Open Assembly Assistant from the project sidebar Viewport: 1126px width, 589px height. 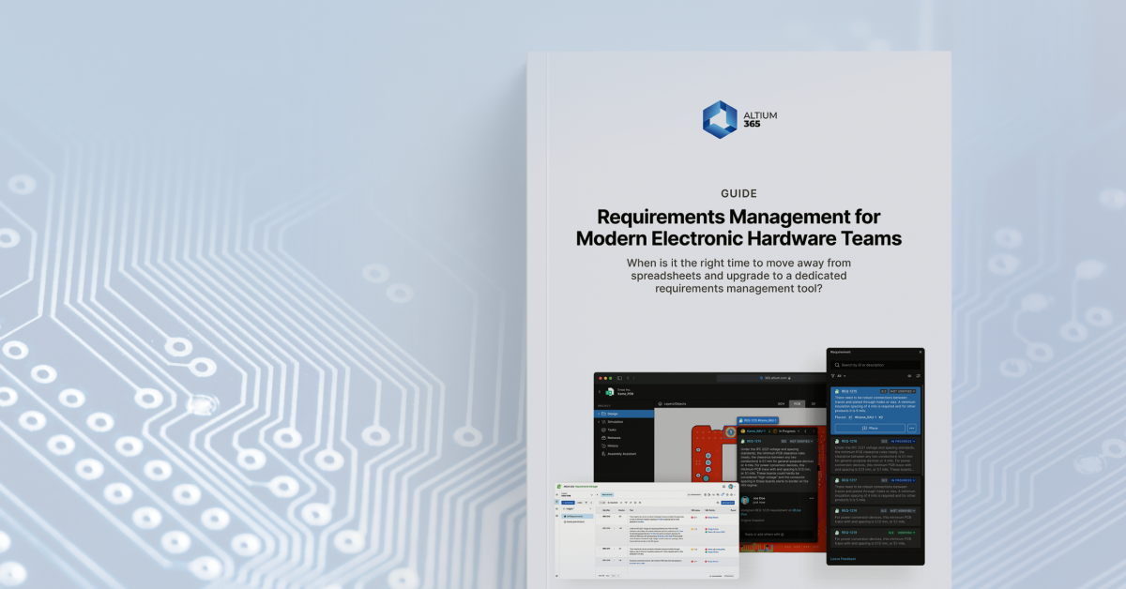tap(621, 454)
